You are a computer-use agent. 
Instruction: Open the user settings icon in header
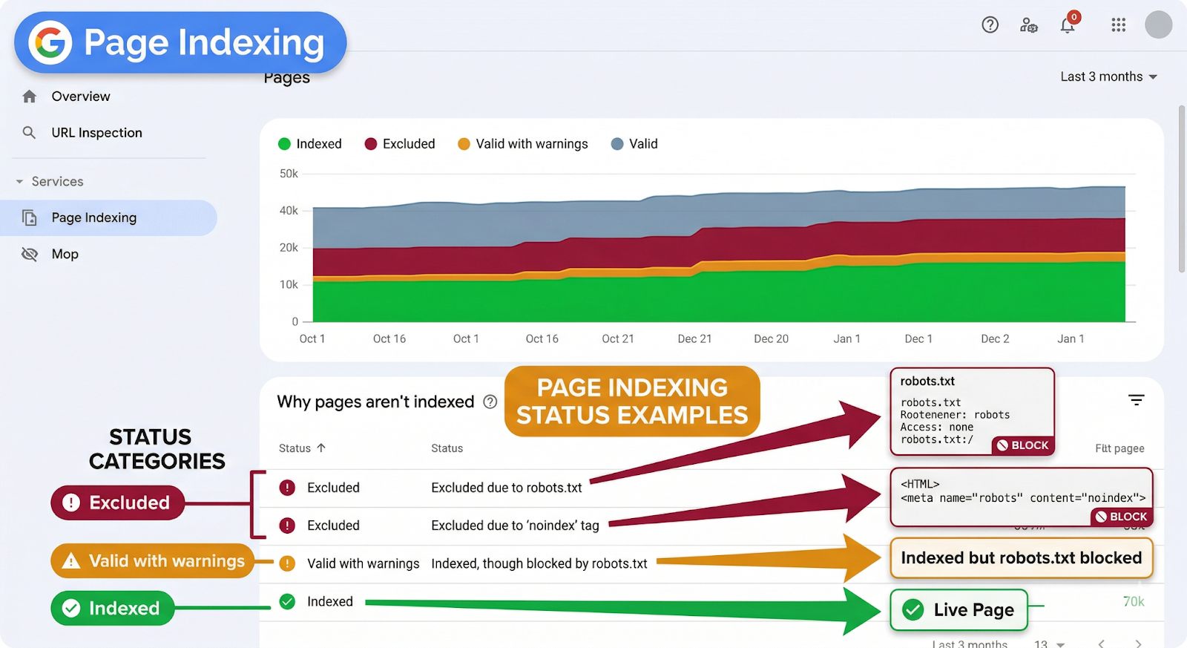(x=1028, y=25)
